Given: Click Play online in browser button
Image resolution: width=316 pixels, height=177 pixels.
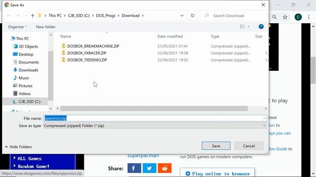Looking at the screenshot, I should (x=217, y=173).
